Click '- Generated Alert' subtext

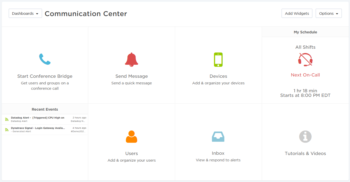click(21, 132)
